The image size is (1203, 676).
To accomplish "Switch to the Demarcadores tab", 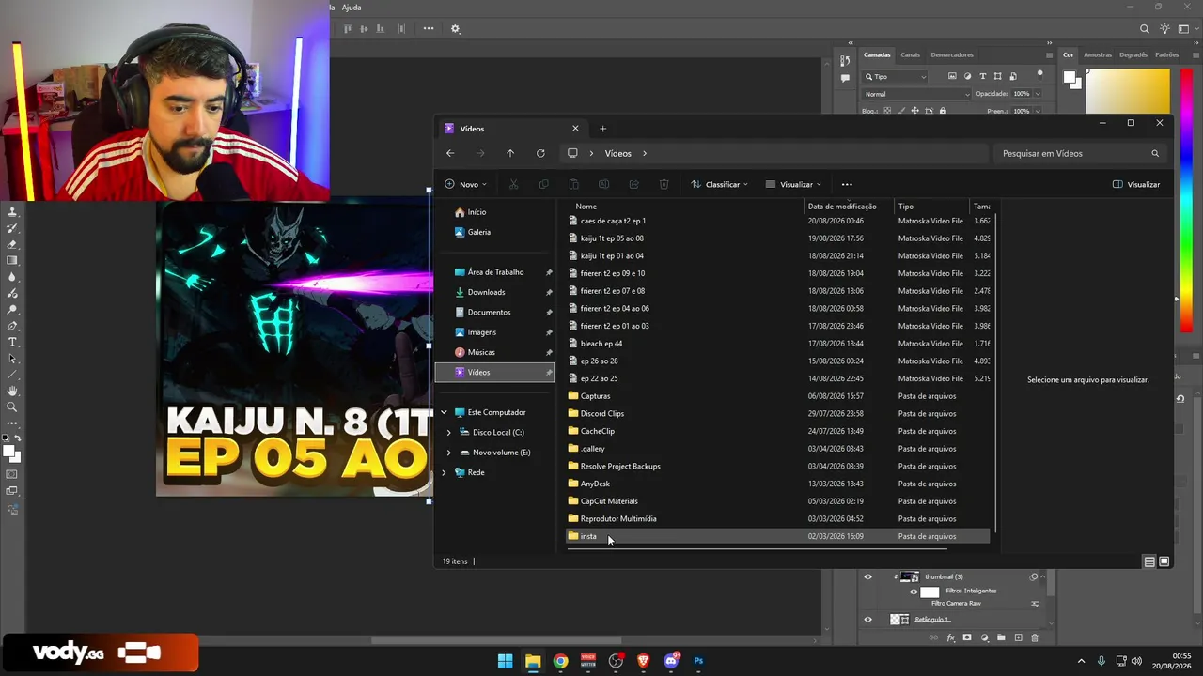I will pos(952,54).
